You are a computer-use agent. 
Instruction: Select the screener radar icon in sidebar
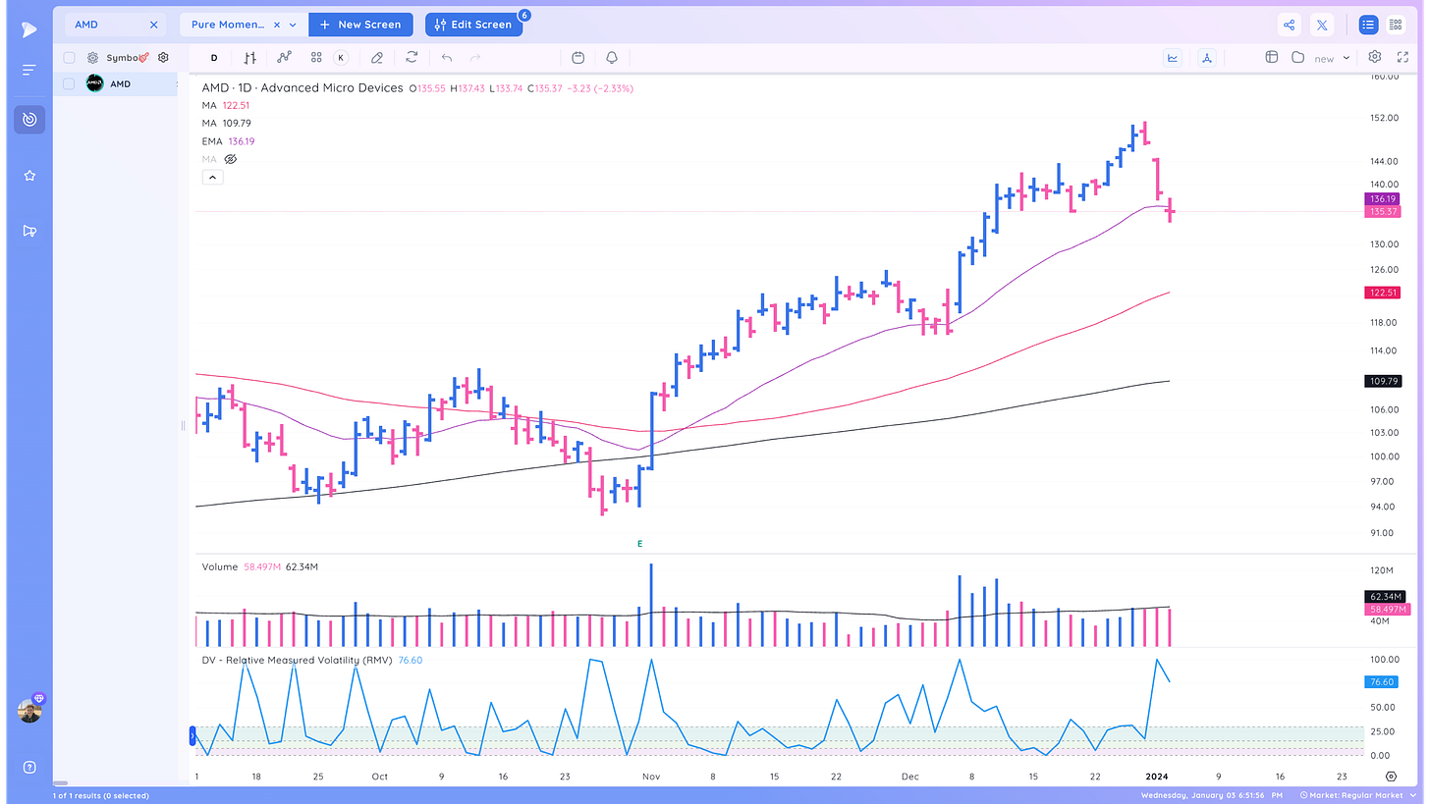(x=29, y=120)
